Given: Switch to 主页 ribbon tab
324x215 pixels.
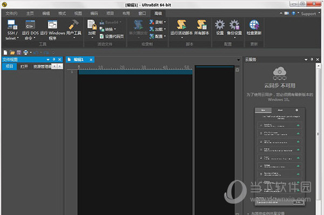Looking at the screenshot, I should [x=30, y=13].
